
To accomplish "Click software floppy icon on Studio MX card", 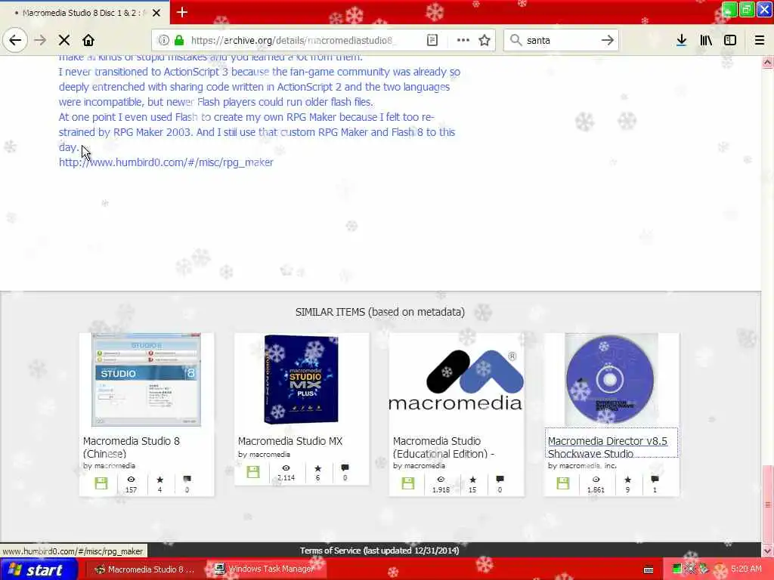I will tap(253, 472).
